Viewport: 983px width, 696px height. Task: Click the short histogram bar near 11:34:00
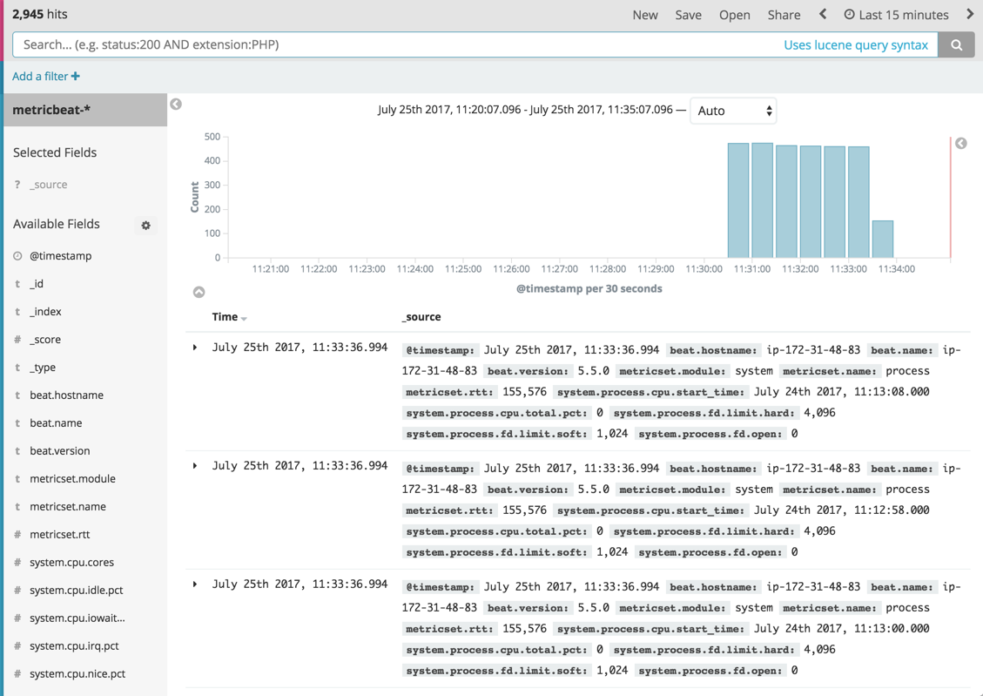pyautogui.click(x=883, y=239)
